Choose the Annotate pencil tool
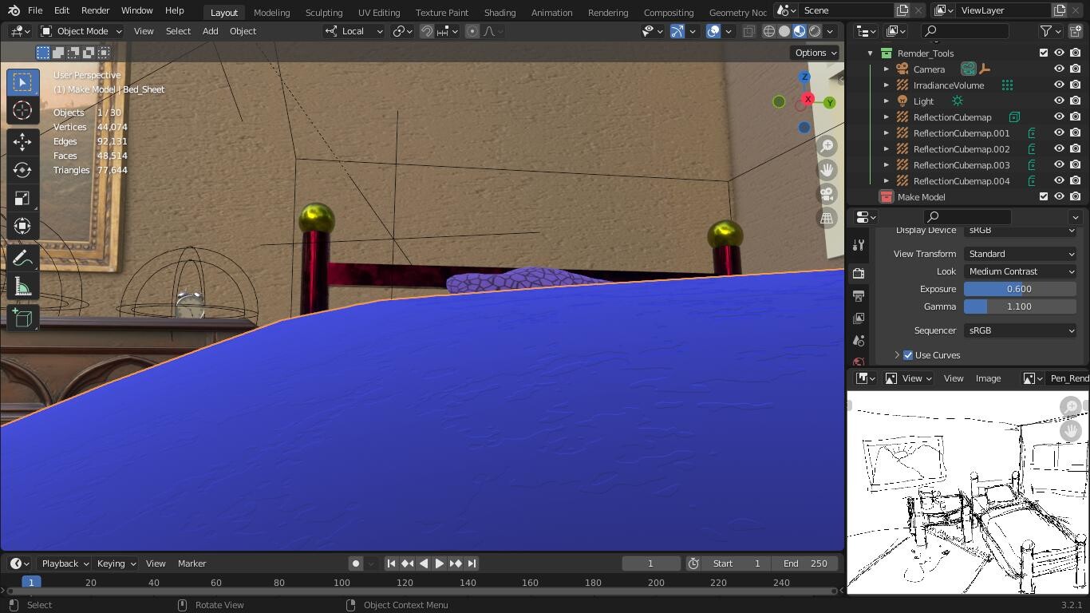Screen dimensions: 1090x613 pyautogui.click(x=22, y=258)
